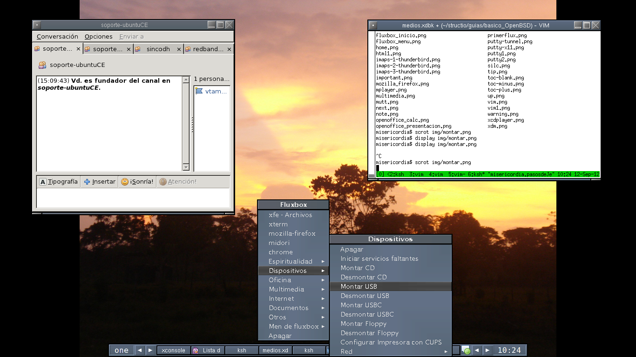Close the redband… tab with its x
The image size is (636, 357).
pyautogui.click(x=230, y=49)
